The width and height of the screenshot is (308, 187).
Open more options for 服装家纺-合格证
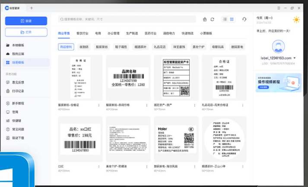click(99, 105)
